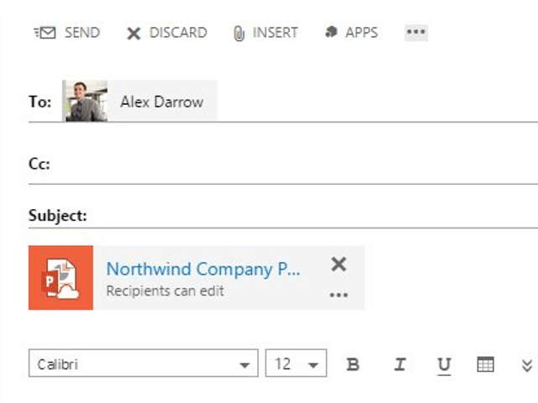Open the Apps option
The height and width of the screenshot is (403, 538).
coord(351,33)
